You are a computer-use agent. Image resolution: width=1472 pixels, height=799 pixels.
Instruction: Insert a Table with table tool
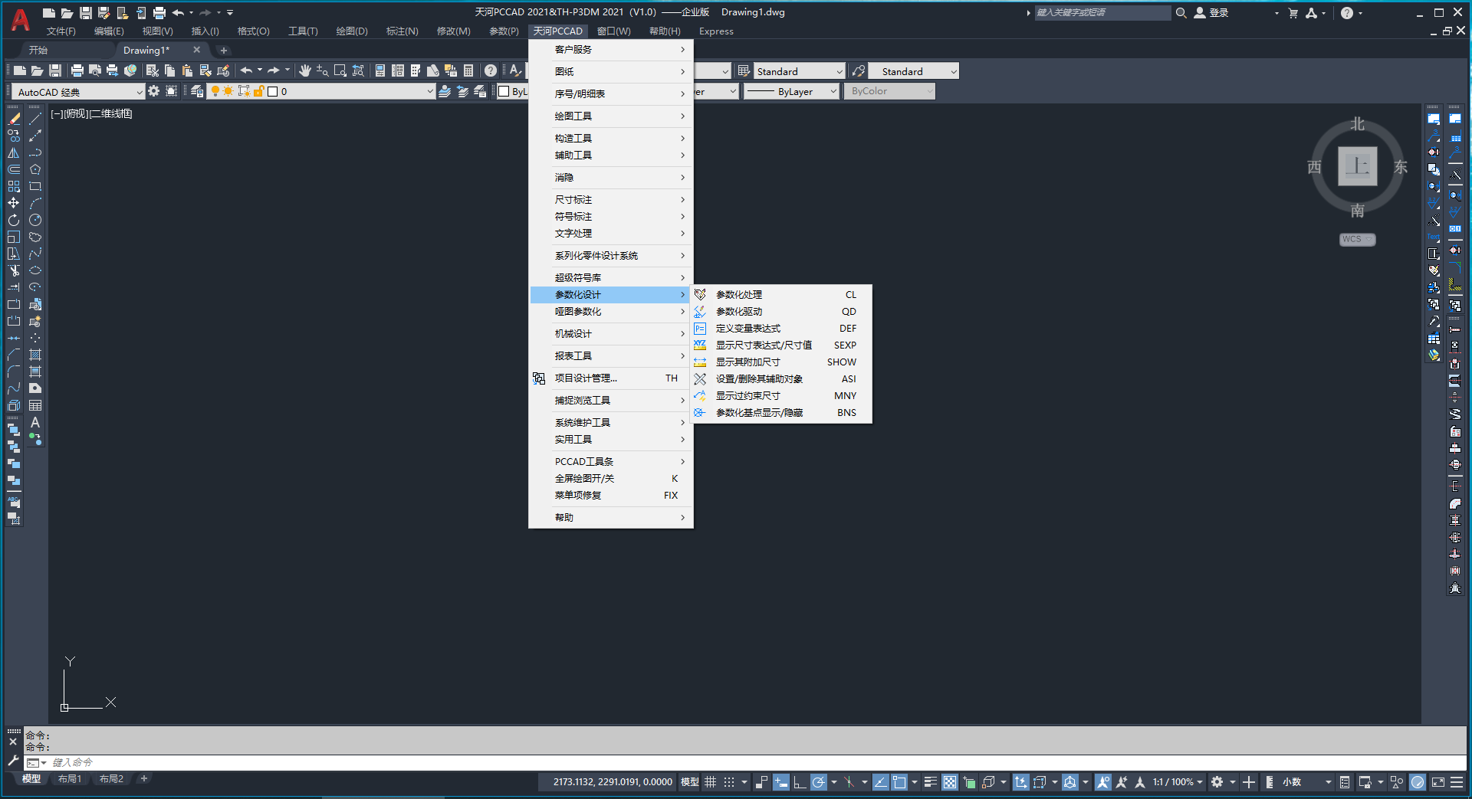point(35,405)
